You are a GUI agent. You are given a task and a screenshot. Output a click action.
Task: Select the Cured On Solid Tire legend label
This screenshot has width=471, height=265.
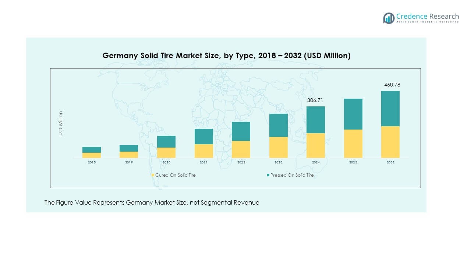(176, 175)
